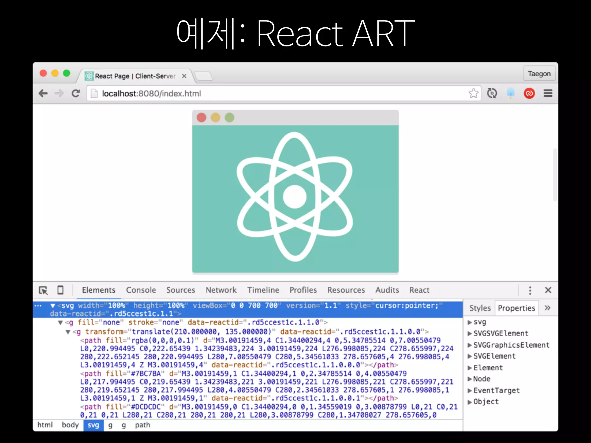Reload the page with the refresh icon

point(76,93)
